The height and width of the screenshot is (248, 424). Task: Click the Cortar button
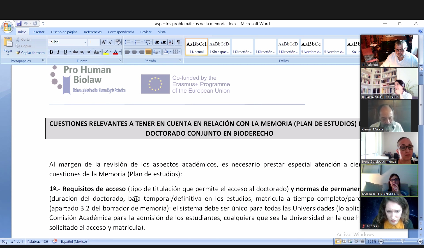pos(23,40)
